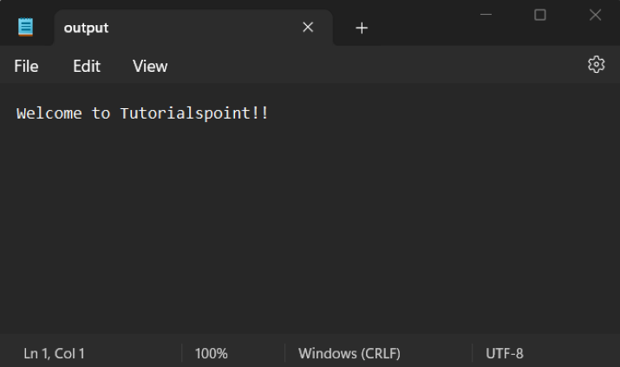
Task: Click the Windows (CRLF) line ending indicator
Action: (349, 353)
